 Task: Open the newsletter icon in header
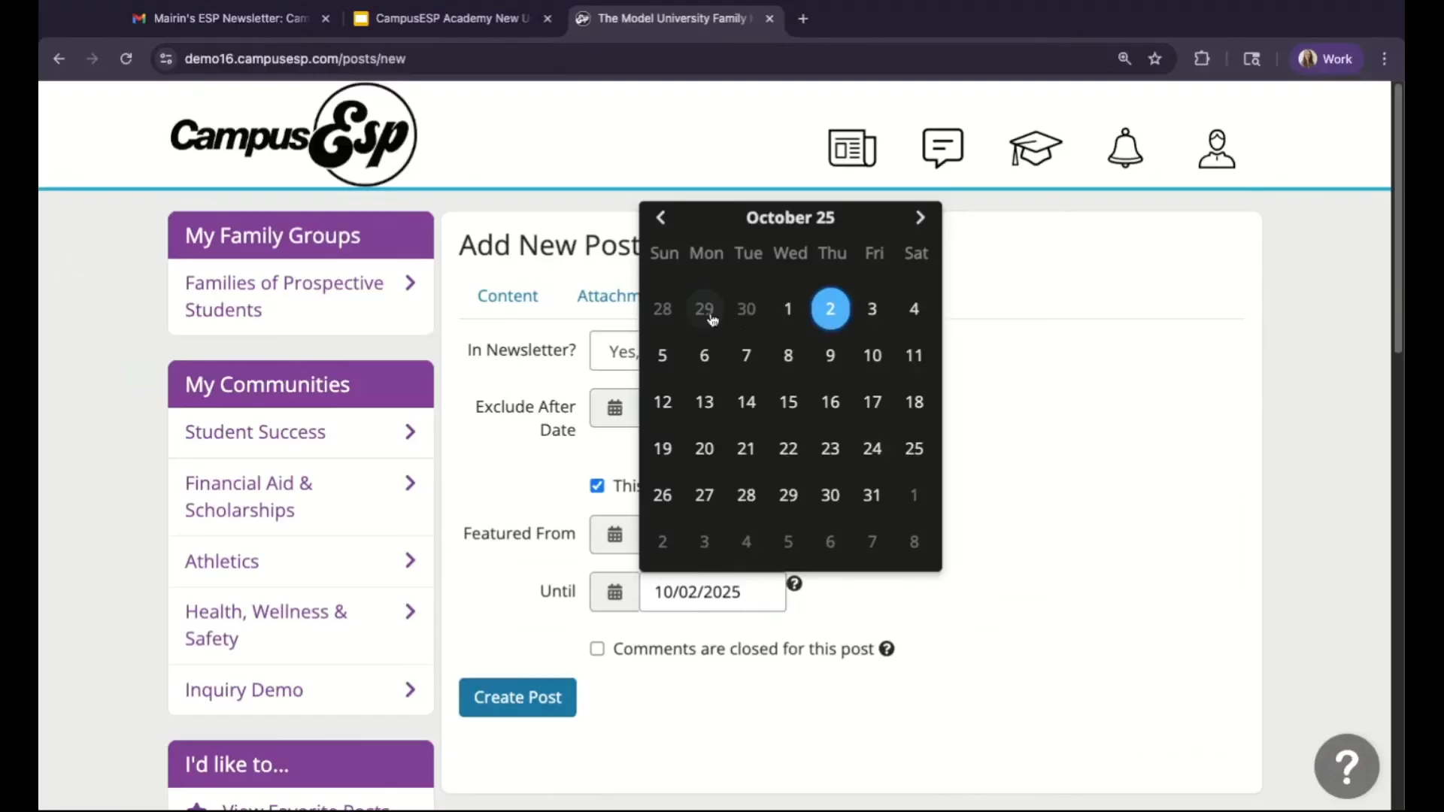(851, 148)
